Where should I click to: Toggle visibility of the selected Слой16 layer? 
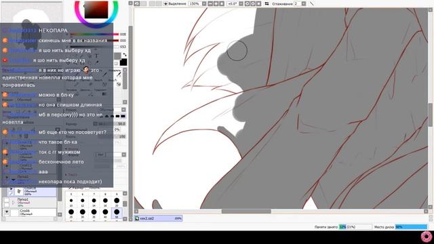click(11, 189)
